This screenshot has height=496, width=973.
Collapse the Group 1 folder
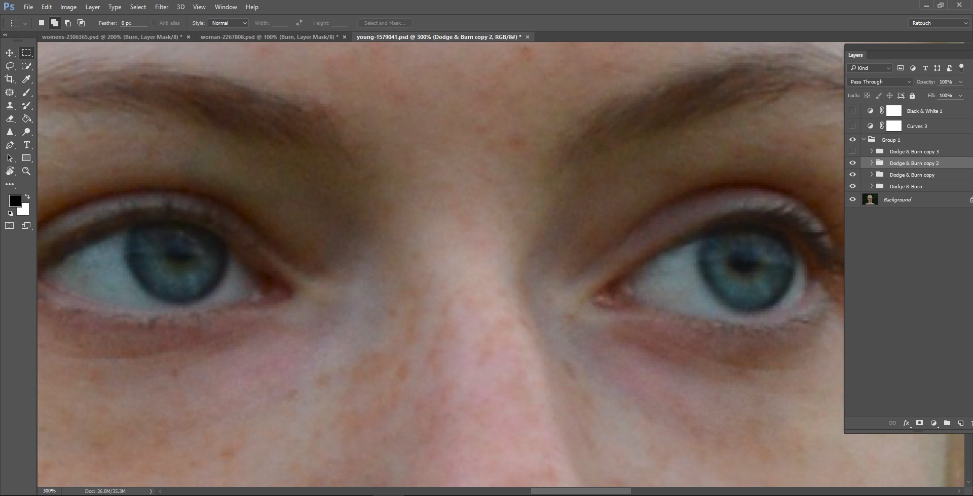(864, 139)
